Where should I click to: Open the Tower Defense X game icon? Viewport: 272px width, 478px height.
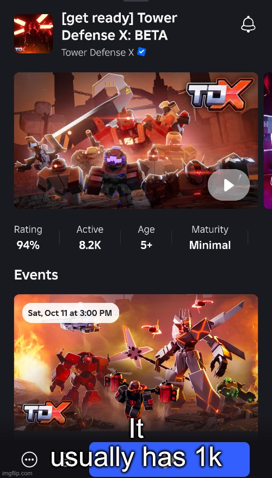(x=34, y=34)
